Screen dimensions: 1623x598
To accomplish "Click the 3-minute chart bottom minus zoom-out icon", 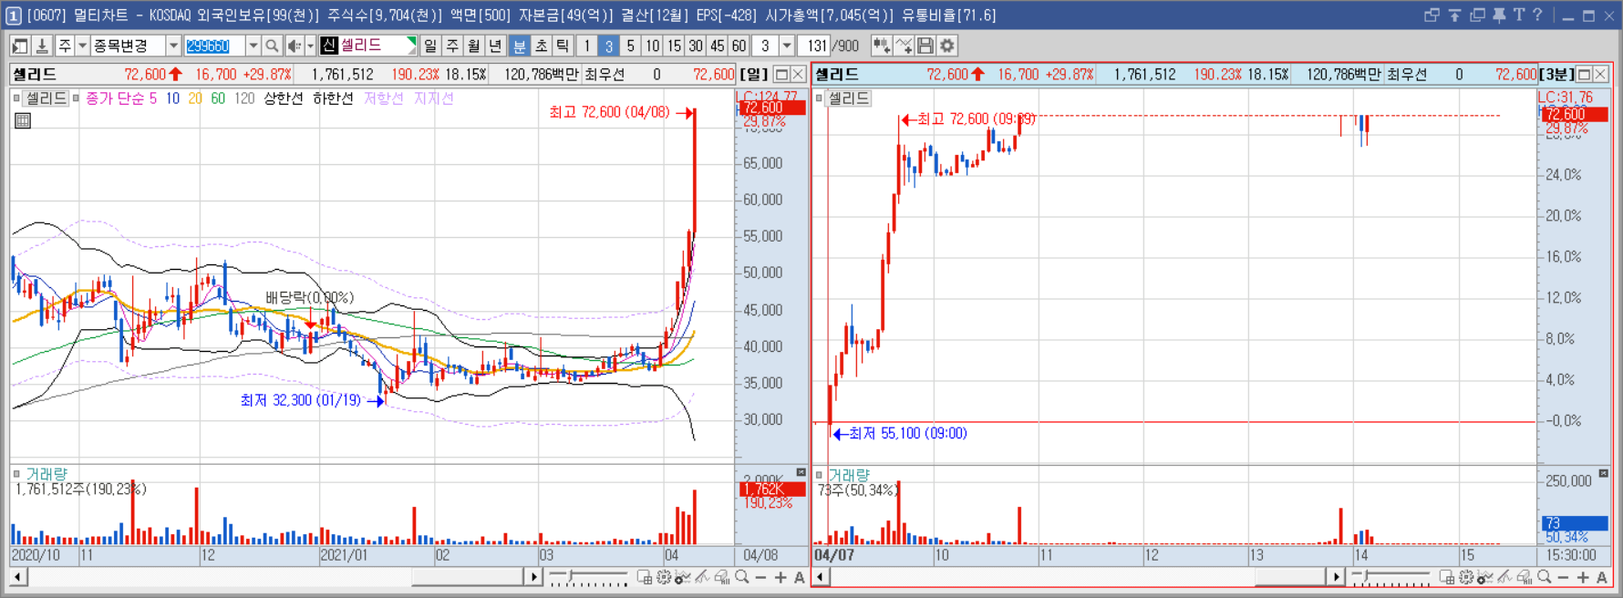I will click(1563, 577).
